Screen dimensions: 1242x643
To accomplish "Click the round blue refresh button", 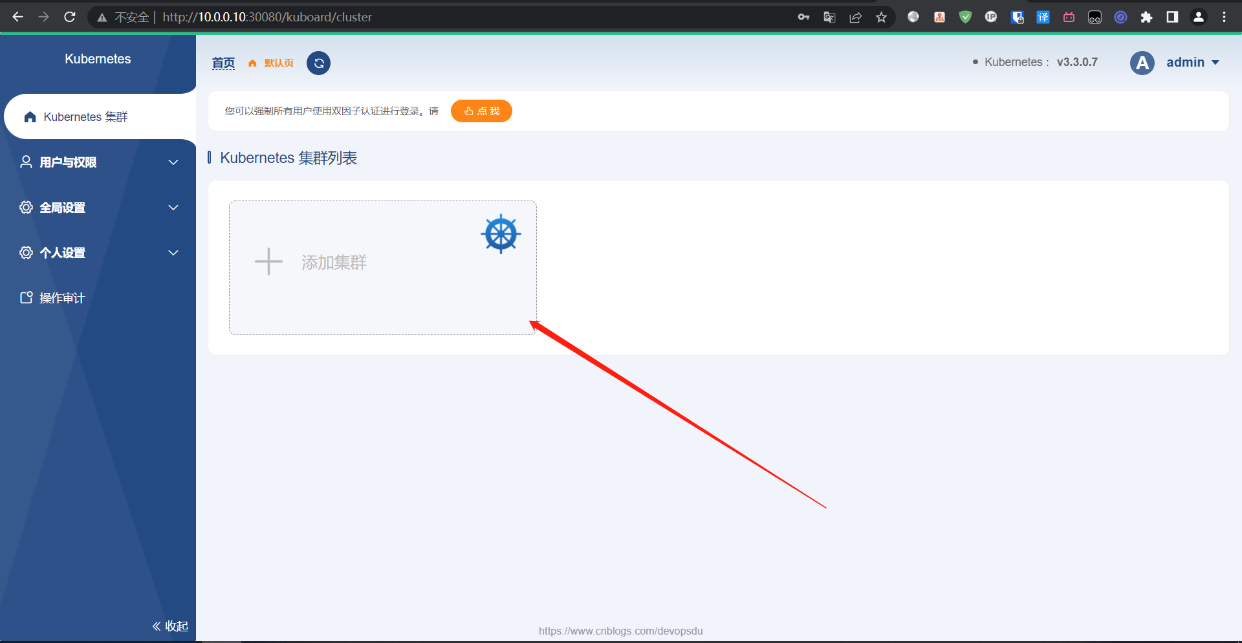I will coord(318,63).
